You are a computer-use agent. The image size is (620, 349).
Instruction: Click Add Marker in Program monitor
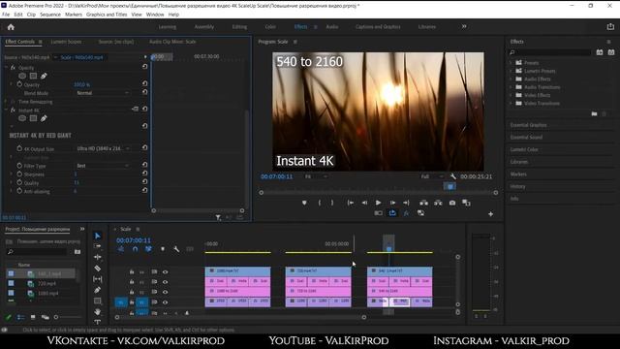tap(304, 203)
